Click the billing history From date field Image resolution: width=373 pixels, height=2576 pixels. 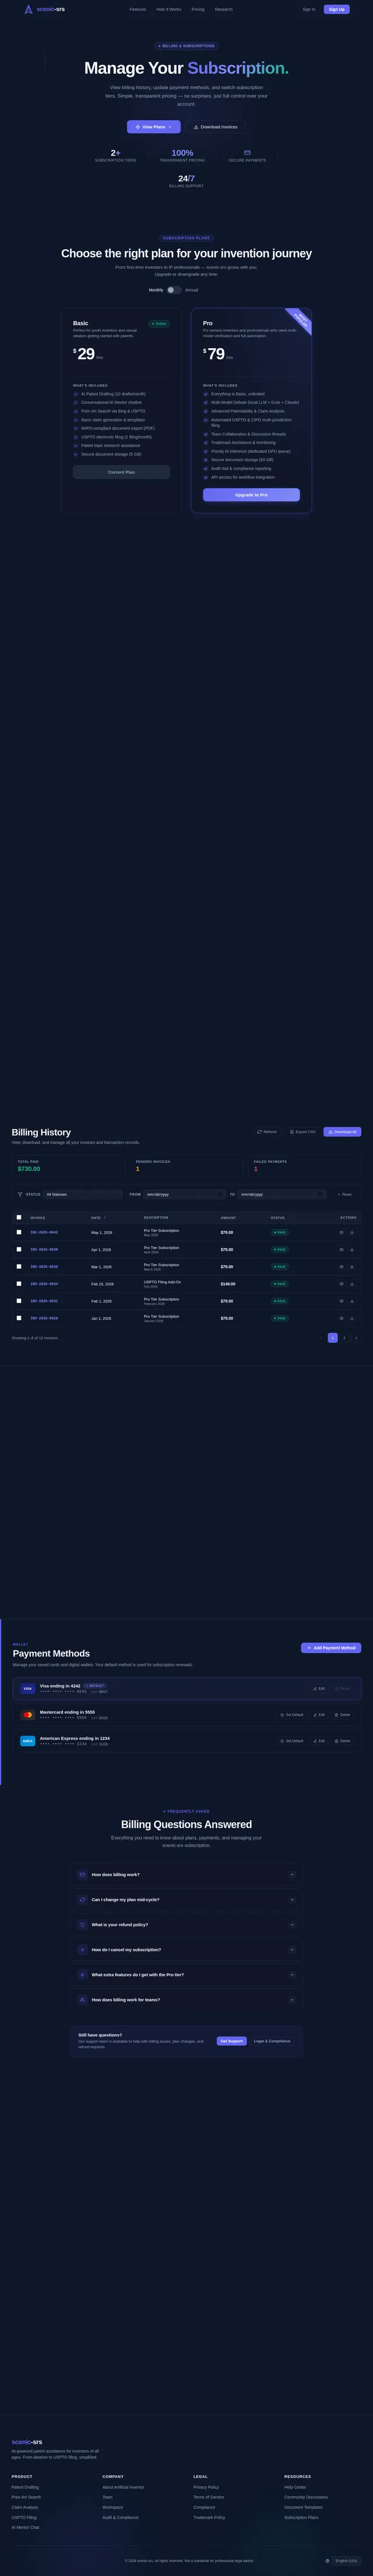184,1194
